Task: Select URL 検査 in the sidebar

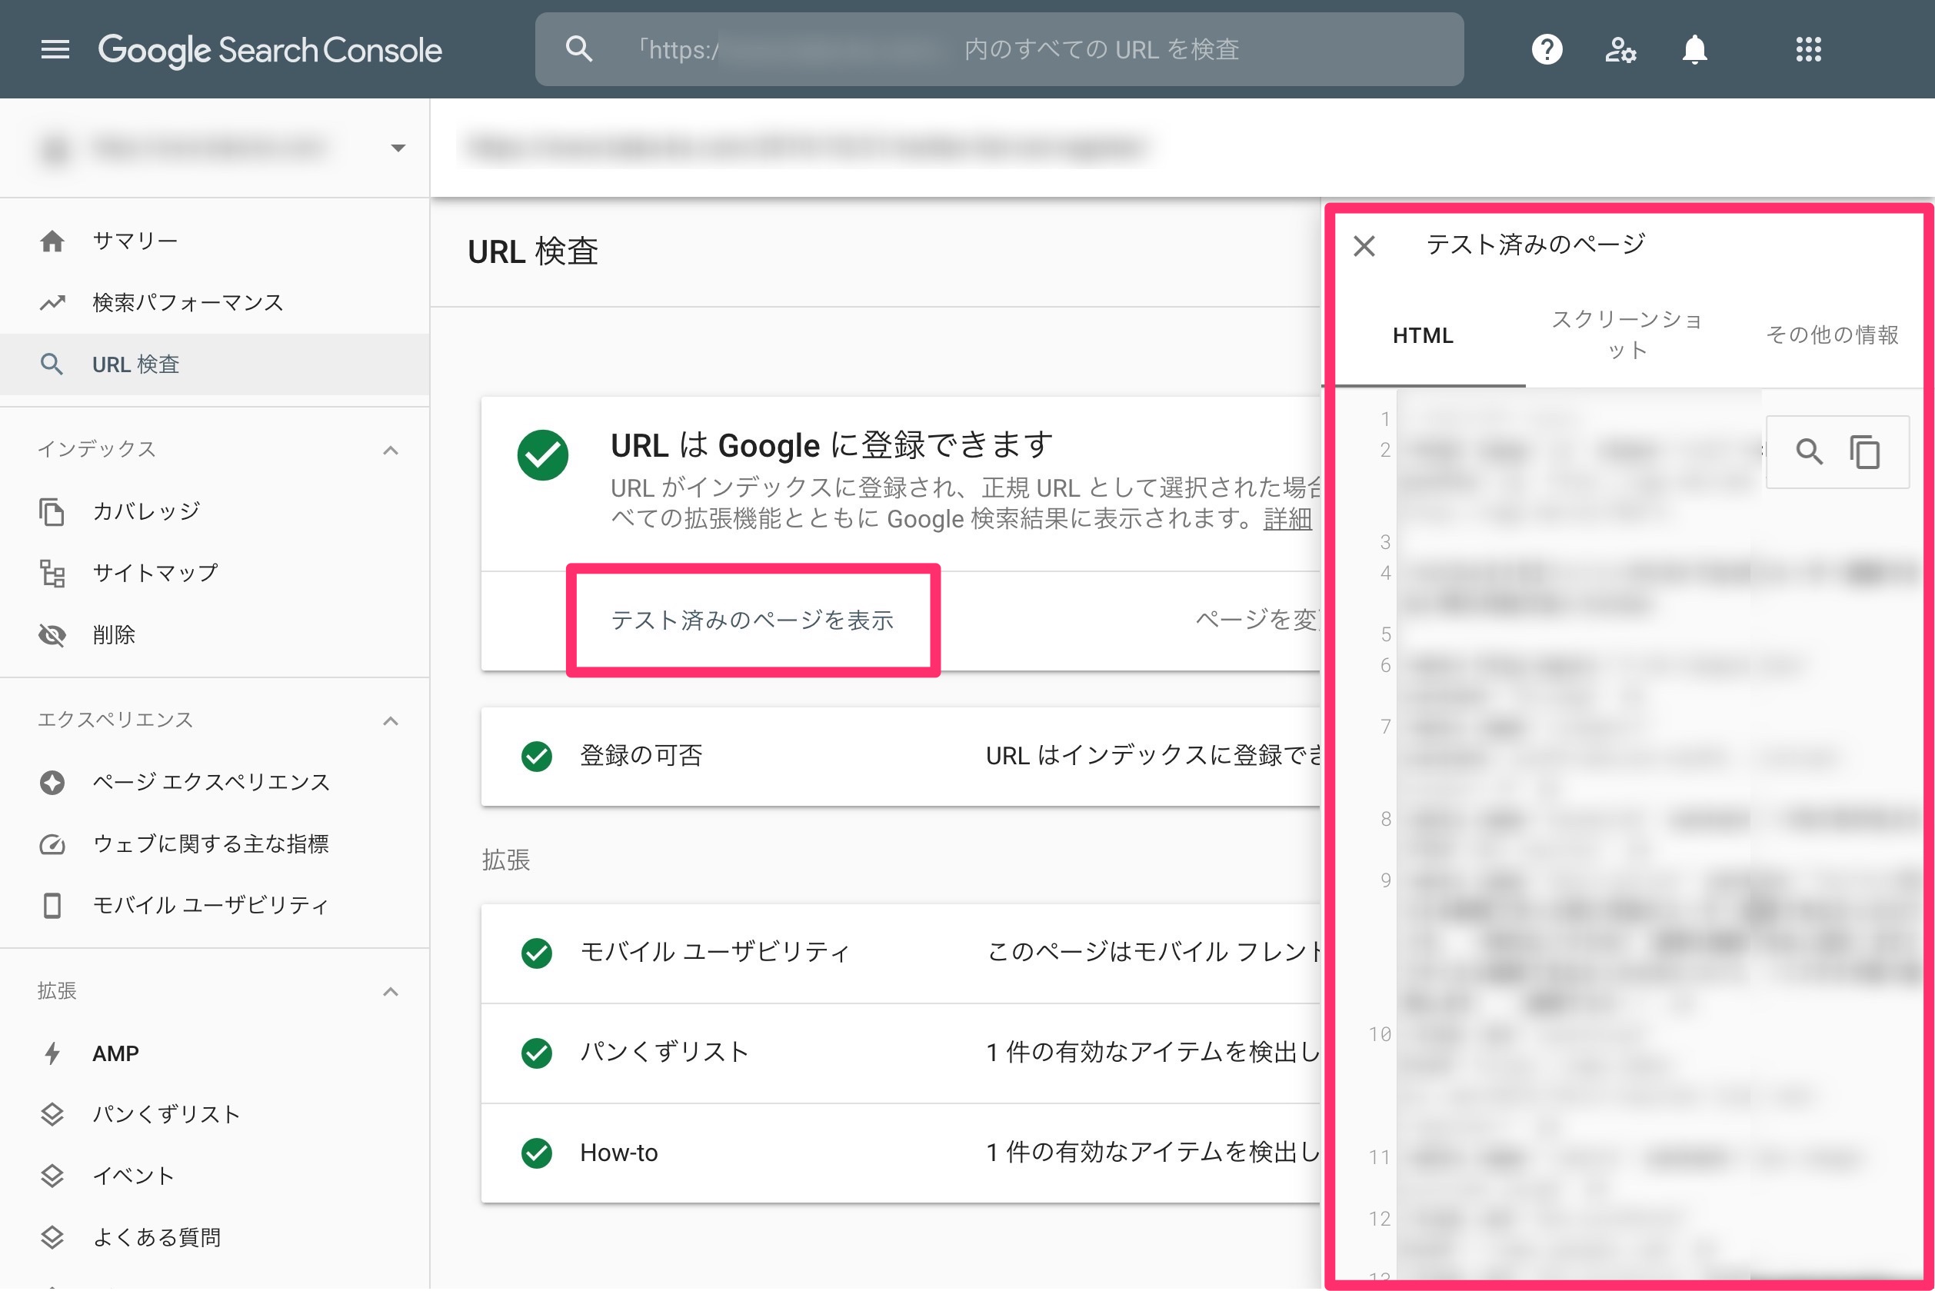Action: [x=214, y=364]
